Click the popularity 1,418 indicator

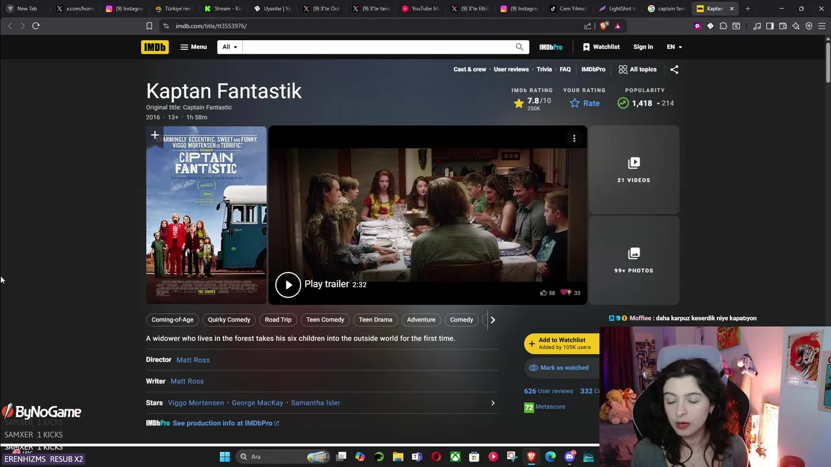click(x=645, y=103)
